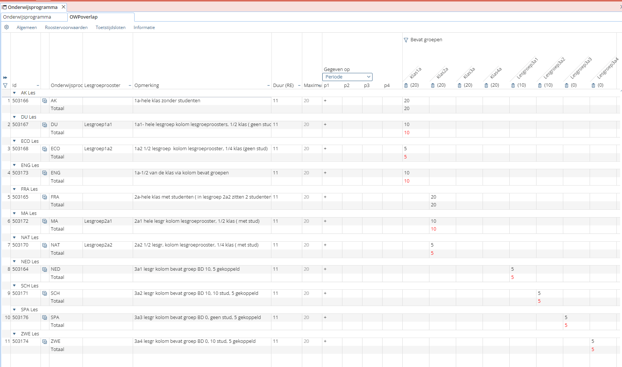Click the Informatie link
Screen dimensions: 622x367
point(144,28)
